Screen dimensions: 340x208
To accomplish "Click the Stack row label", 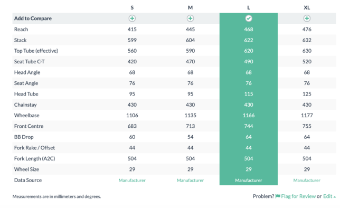I will [x=21, y=40].
